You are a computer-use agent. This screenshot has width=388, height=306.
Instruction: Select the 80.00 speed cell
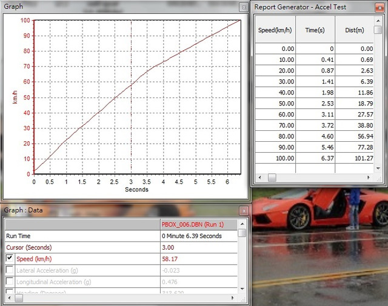pyautogui.click(x=275, y=136)
